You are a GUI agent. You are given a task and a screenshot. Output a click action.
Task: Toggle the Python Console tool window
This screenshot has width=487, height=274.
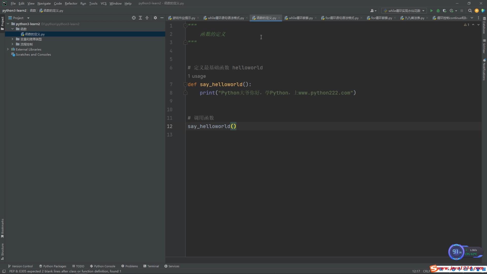(102, 266)
